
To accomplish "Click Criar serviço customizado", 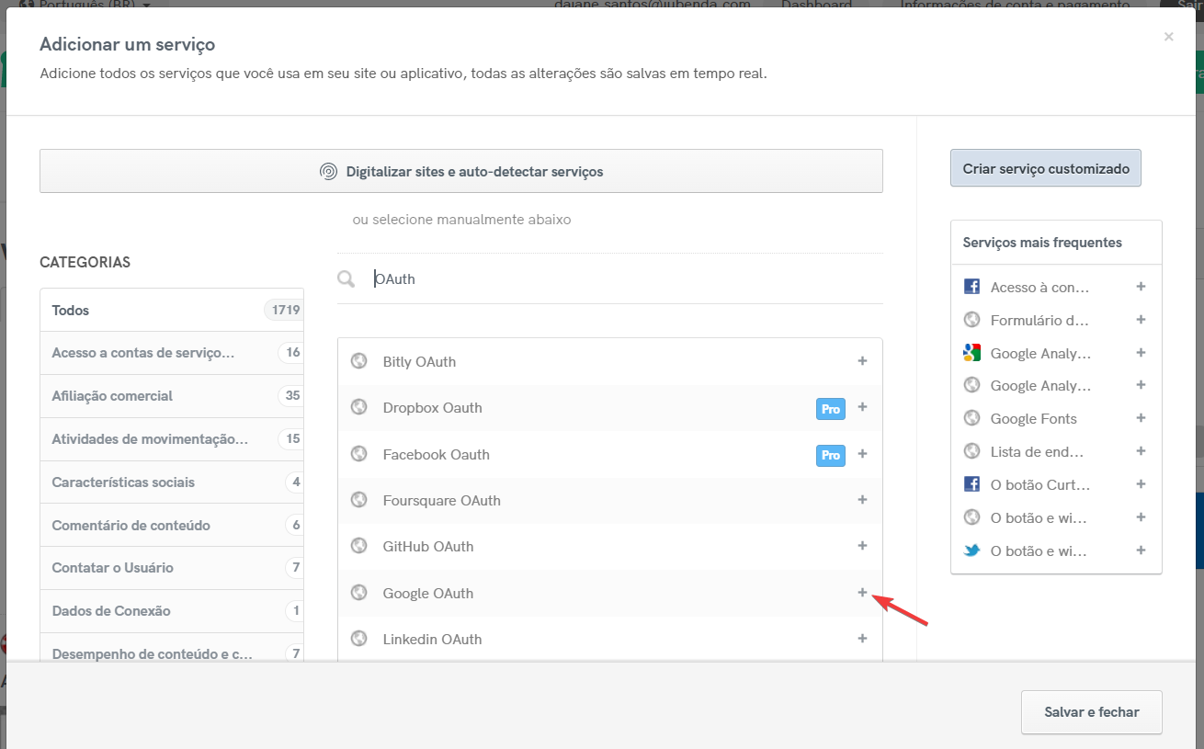I will 1045,168.
